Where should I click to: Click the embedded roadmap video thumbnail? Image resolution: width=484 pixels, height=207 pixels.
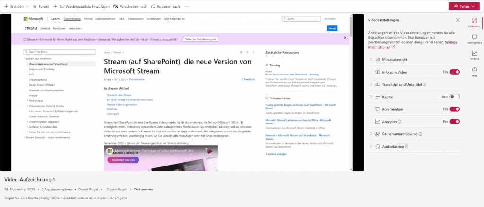161,158
